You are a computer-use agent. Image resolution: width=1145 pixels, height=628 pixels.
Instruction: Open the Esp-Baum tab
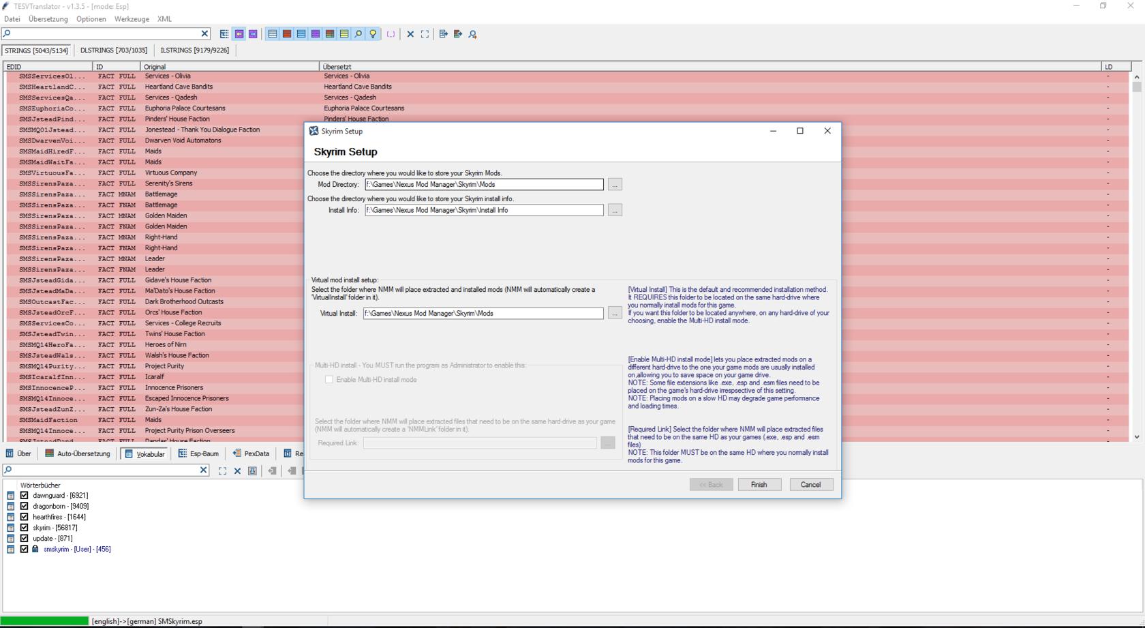[x=198, y=453]
